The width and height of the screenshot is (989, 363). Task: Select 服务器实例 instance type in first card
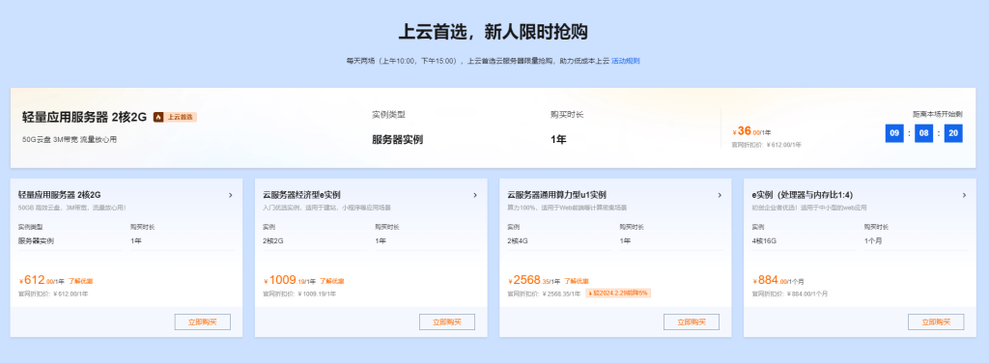[71, 240]
